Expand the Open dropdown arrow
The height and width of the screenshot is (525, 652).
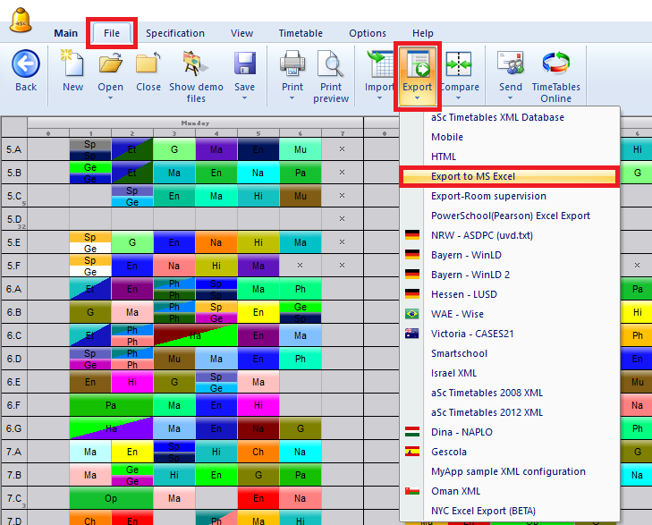[x=111, y=98]
